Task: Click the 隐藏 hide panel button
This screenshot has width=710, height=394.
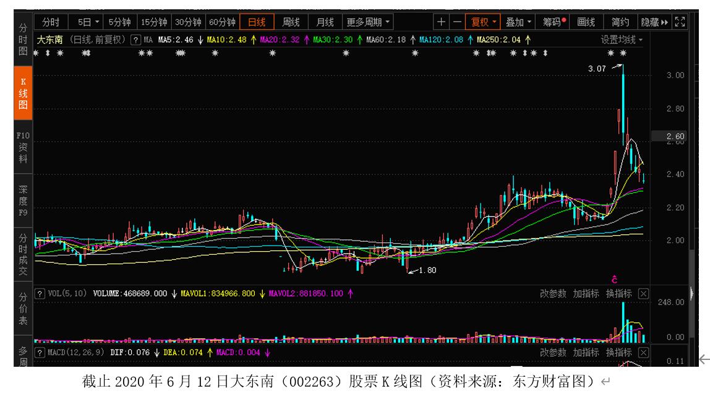Action: 654,22
